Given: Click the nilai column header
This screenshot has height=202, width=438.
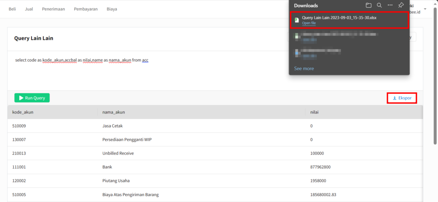Looking at the screenshot, I should pos(315,113).
